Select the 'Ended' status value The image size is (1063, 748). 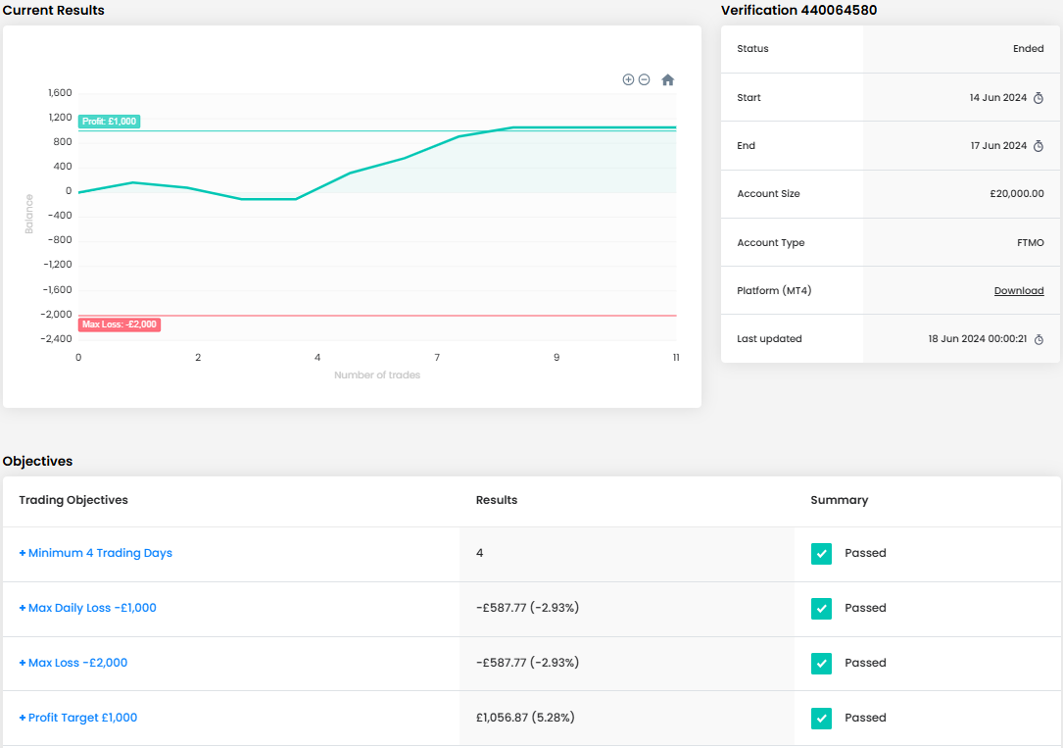1029,49
